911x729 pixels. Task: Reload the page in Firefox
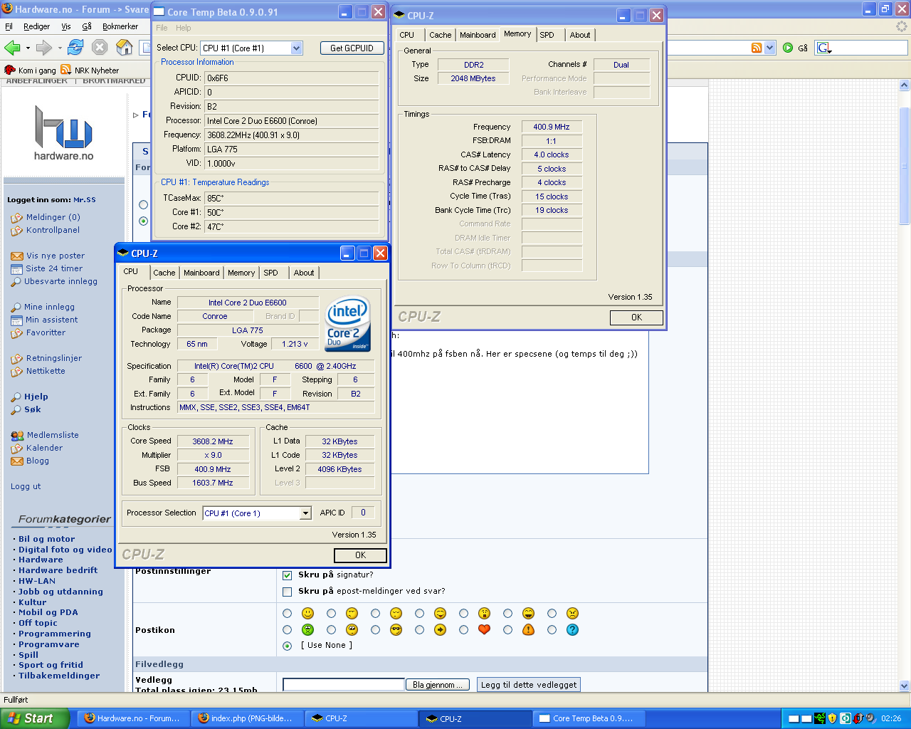[x=75, y=48]
